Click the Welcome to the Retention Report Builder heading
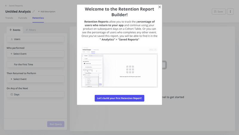The width and height of the screenshot is (239, 135). tap(119, 12)
